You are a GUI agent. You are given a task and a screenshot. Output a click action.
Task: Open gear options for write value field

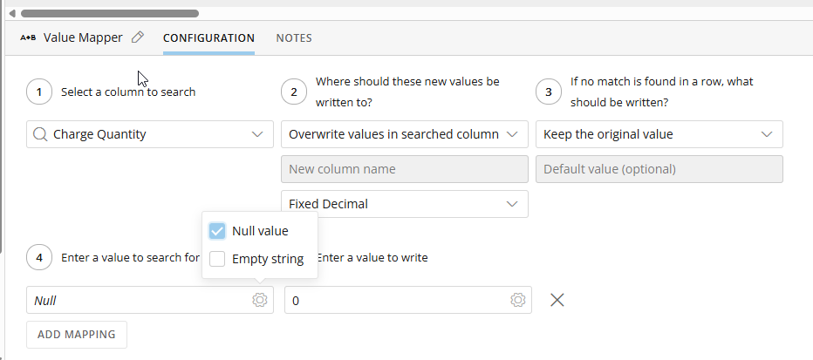(517, 300)
